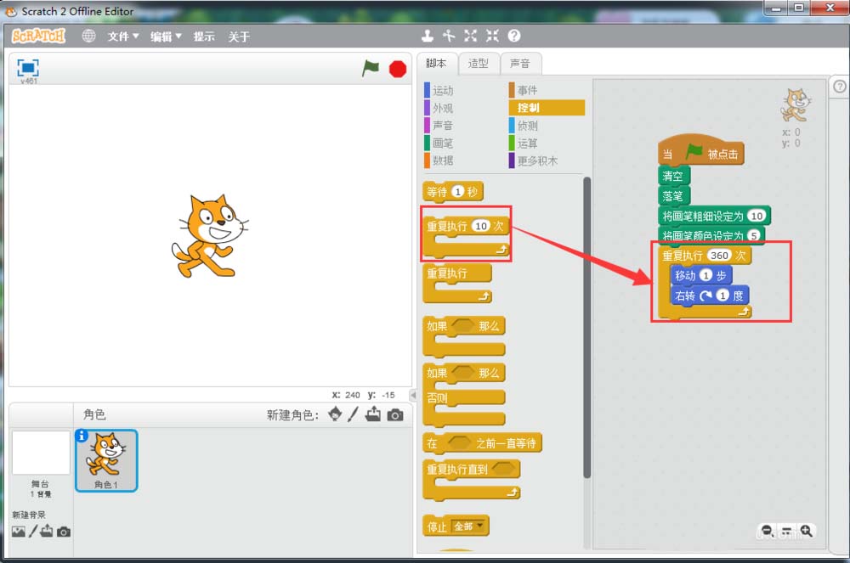850x563 pixels.
Task: Take backdrop photo with camera icon
Action: pyautogui.click(x=64, y=532)
